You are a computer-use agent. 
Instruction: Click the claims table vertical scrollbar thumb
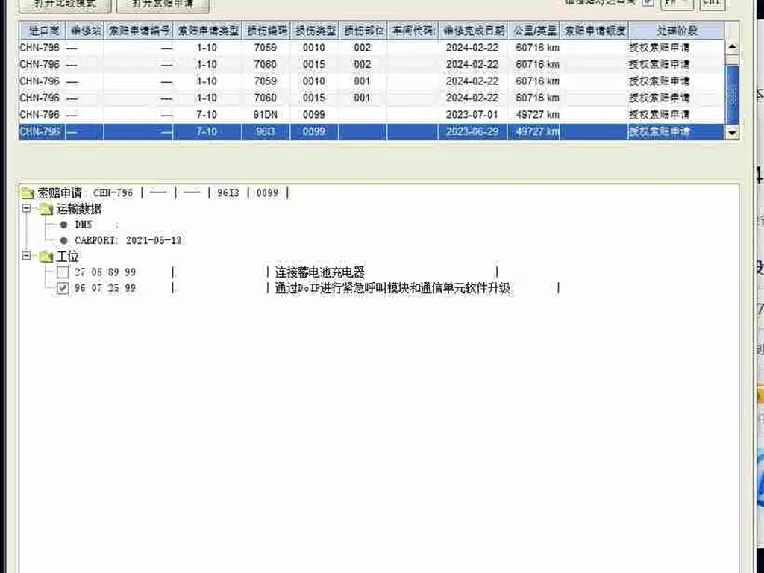tap(732, 94)
